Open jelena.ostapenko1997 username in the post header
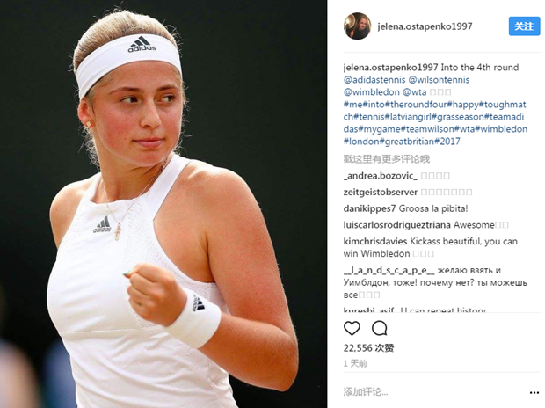Viewport: 545px width, 408px height. coord(425,26)
